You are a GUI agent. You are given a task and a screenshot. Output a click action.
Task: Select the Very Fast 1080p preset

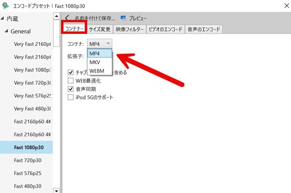coord(26,70)
